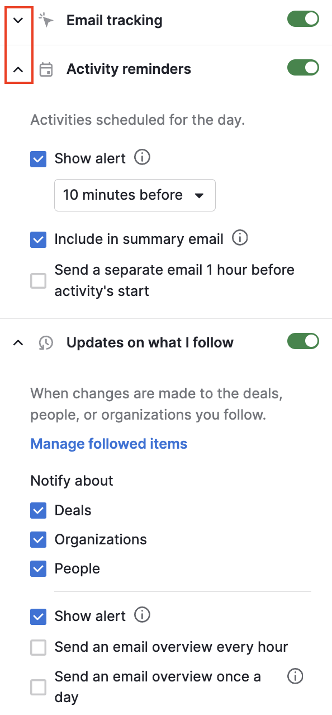This screenshot has height=715, width=332.
Task: Check Send an email overview every hour
Action: 38,647
